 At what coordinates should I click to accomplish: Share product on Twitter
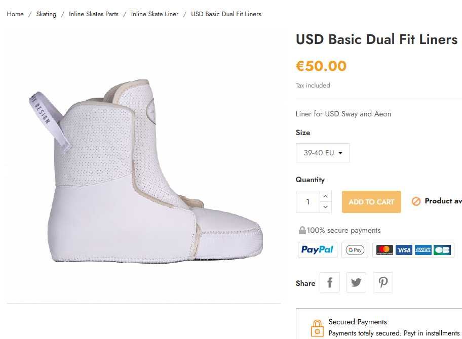click(356, 283)
